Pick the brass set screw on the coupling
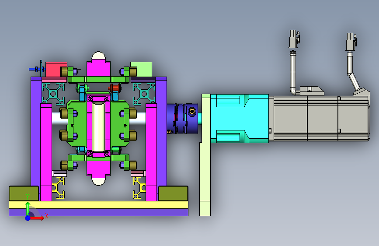The image size is (379, 246). (x=192, y=111)
